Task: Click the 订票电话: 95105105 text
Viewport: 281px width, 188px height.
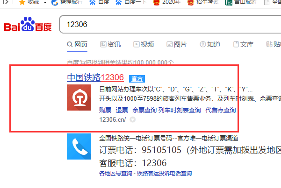Action: pyautogui.click(x=140, y=150)
